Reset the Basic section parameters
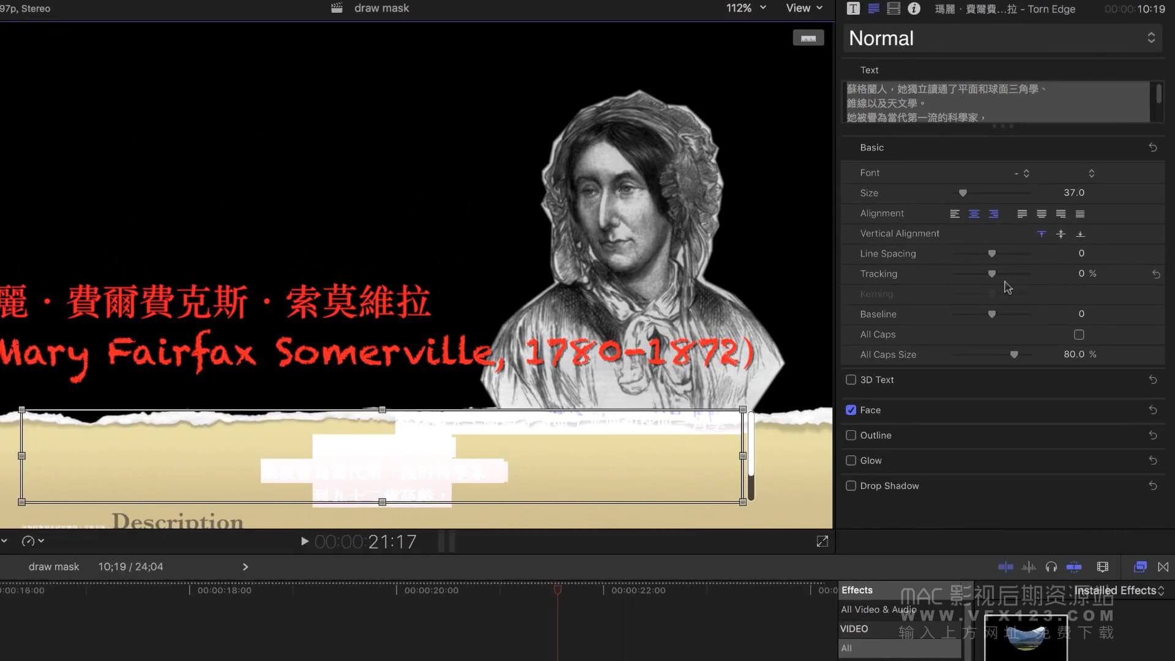This screenshot has height=661, width=1175. click(1153, 148)
